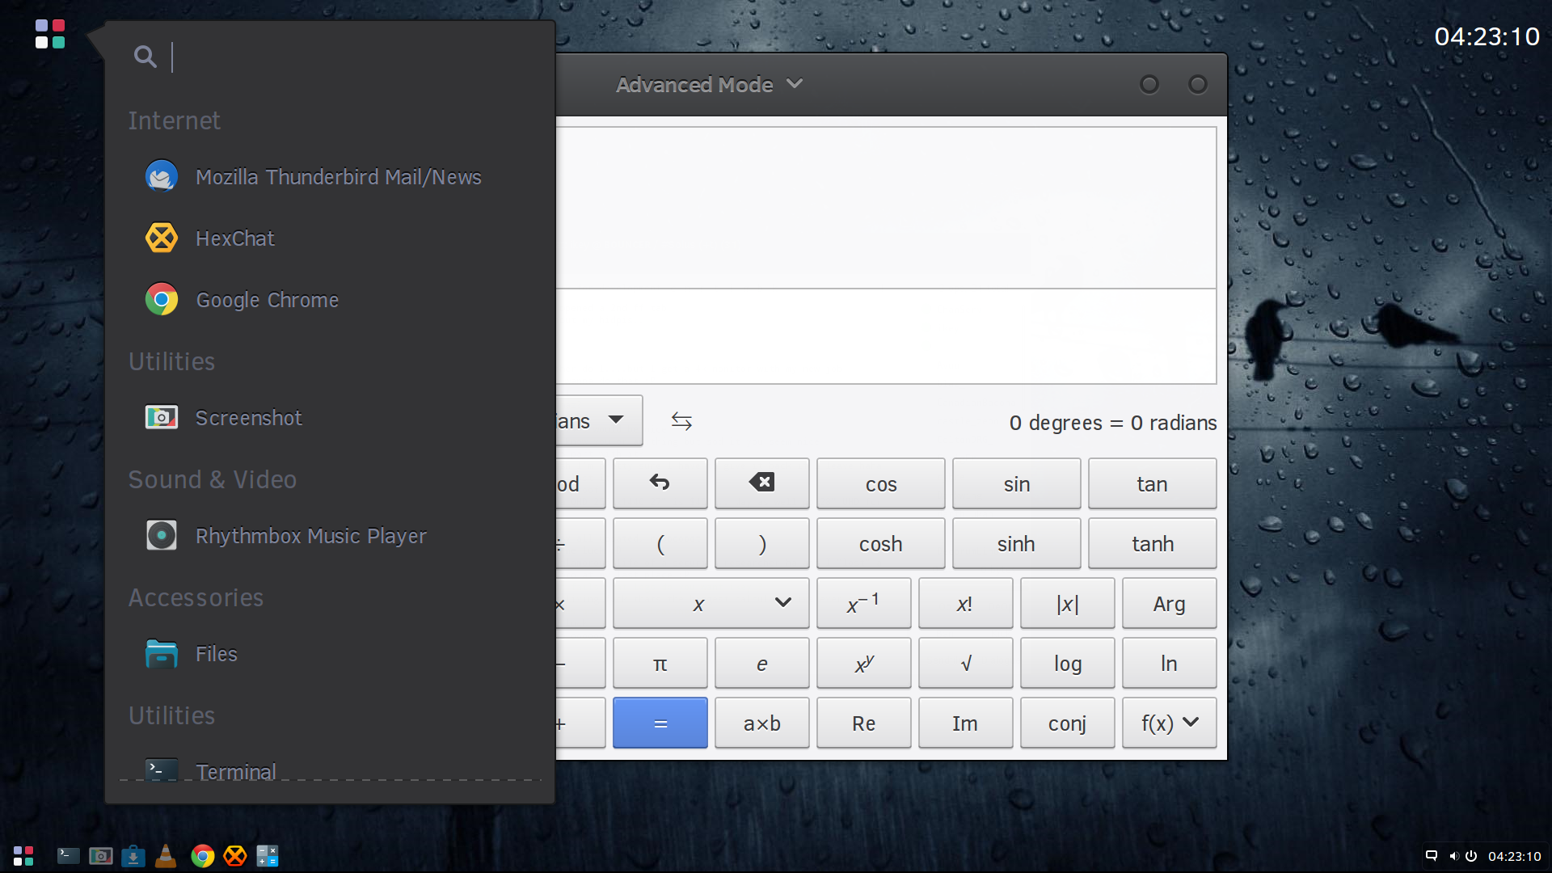1552x873 pixels.
Task: Click the taskbar clock 04:23:10
Action: pos(1515,856)
